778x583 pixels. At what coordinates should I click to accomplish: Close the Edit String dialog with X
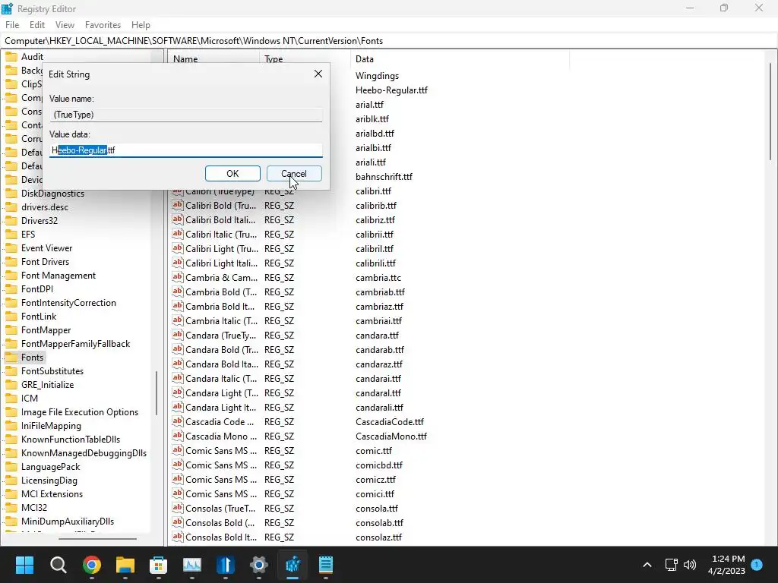[x=318, y=74]
